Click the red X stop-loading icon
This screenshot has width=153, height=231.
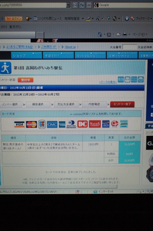89,5
